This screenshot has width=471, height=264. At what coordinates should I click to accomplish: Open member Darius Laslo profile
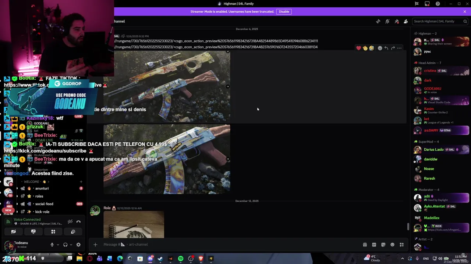click(441, 150)
